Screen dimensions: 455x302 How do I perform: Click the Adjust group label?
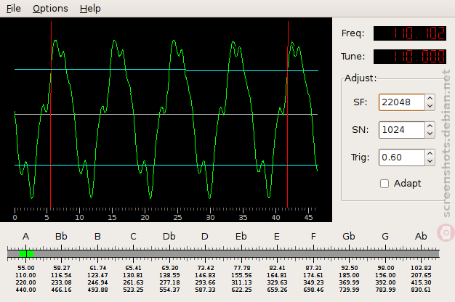[361, 78]
